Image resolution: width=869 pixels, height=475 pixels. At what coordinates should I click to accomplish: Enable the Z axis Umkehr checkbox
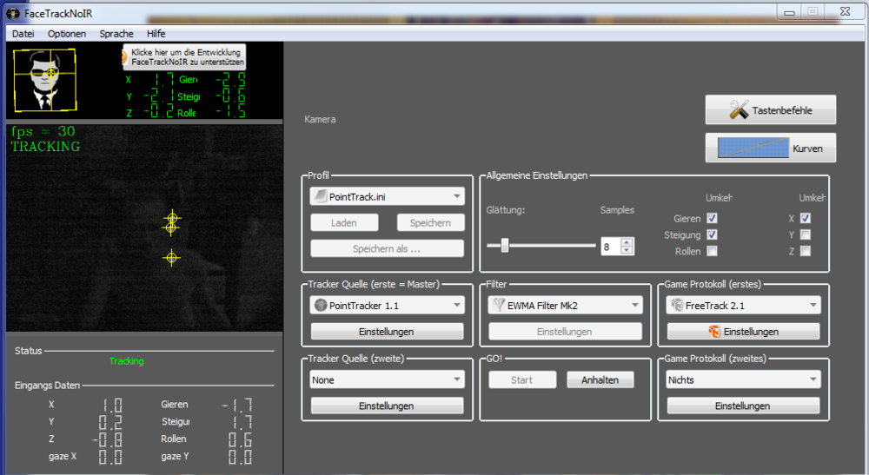806,251
